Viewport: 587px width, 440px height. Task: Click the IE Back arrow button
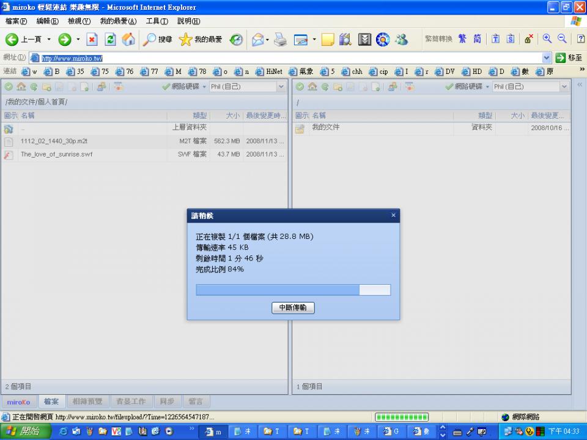tap(12, 39)
